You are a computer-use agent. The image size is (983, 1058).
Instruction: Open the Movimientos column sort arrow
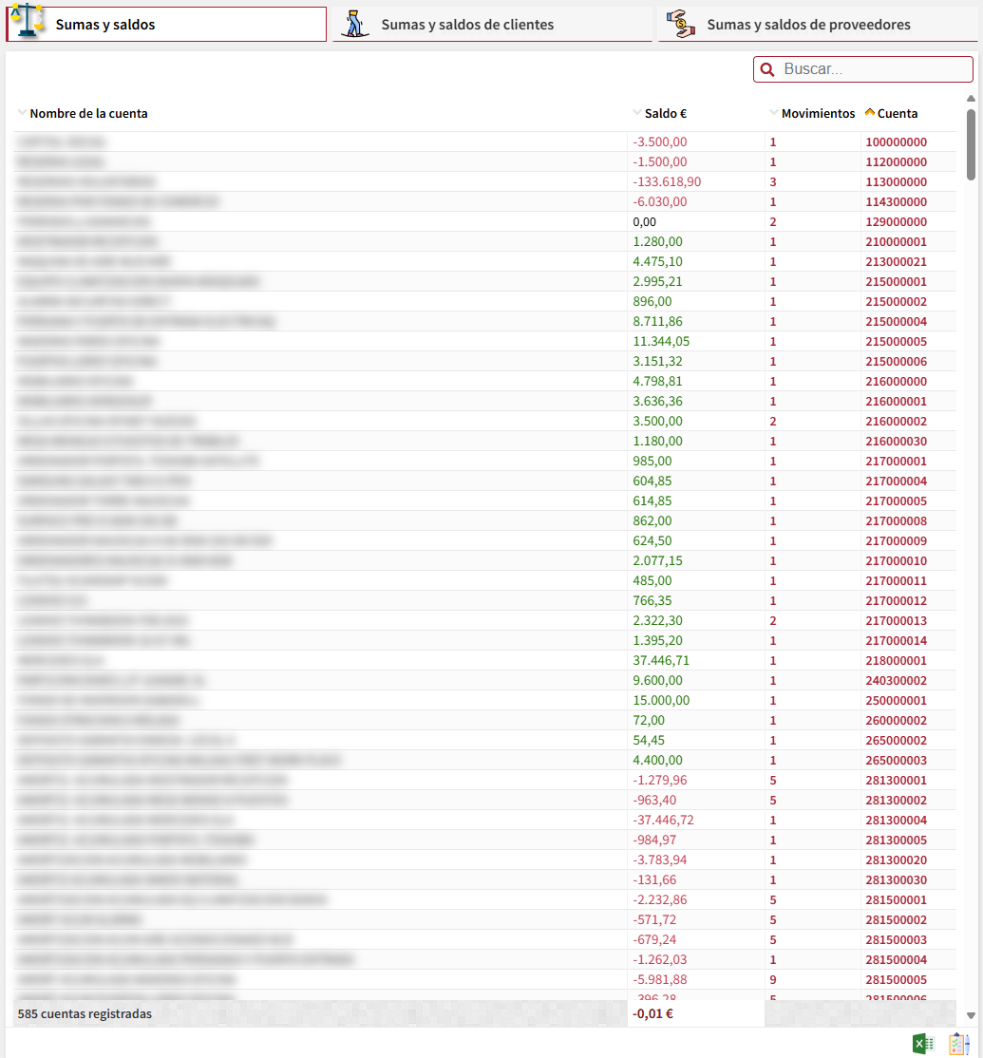coord(773,113)
